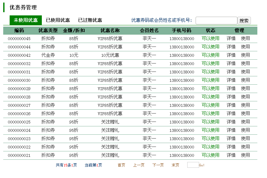This screenshot has height=178, width=267.
Task: Open the 已过期优惠 tab
Action: pyautogui.click(x=90, y=20)
